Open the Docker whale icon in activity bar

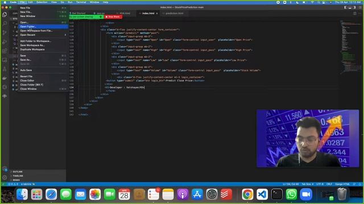tap(5, 78)
